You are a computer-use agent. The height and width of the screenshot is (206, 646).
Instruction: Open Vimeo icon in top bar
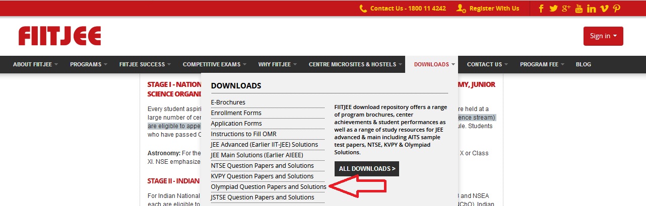(x=605, y=9)
